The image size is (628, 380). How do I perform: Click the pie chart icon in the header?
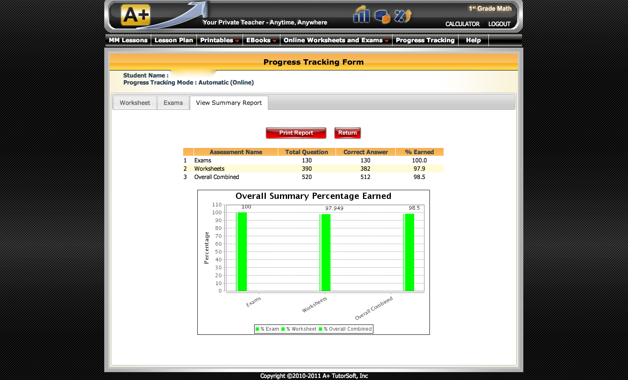click(382, 16)
